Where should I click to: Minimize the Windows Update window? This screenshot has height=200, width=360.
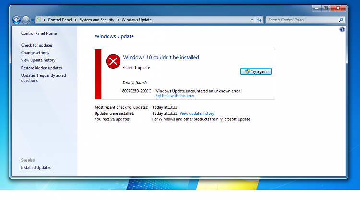pos(317,8)
